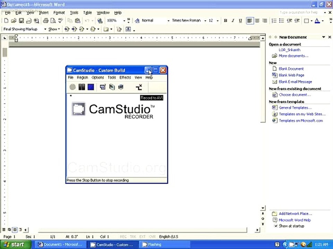
Task: Open the Zoom 100% dropdown
Action: [x=124, y=21]
